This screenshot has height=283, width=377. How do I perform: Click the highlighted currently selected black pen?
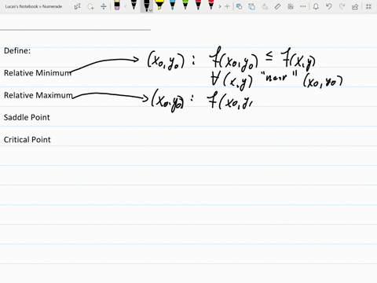click(146, 6)
